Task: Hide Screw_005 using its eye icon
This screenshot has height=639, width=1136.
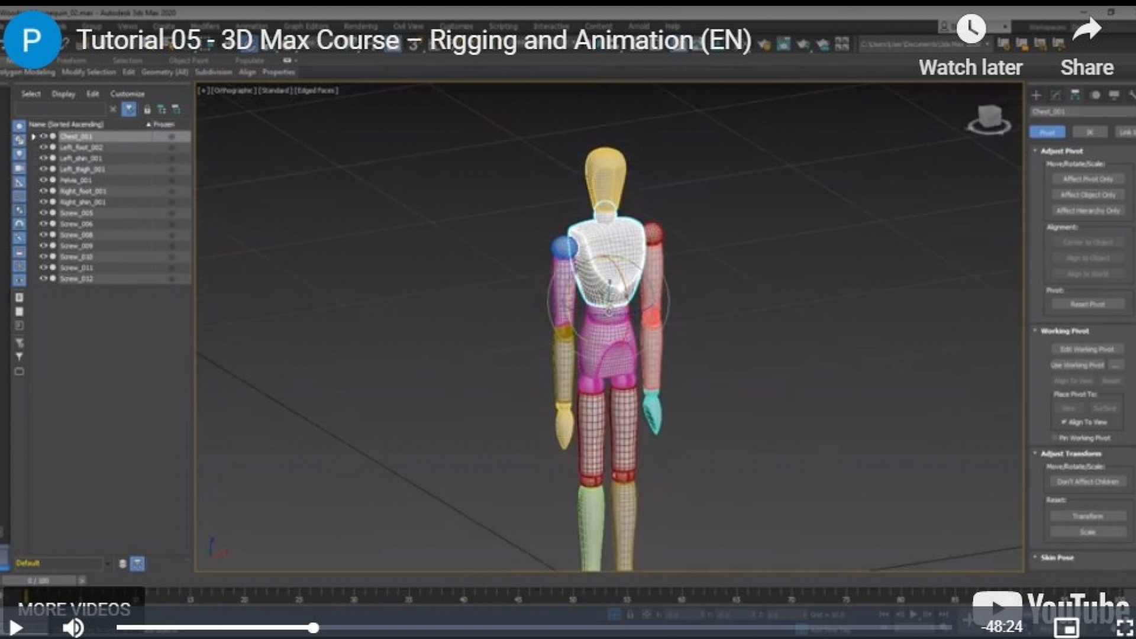Action: (43, 213)
